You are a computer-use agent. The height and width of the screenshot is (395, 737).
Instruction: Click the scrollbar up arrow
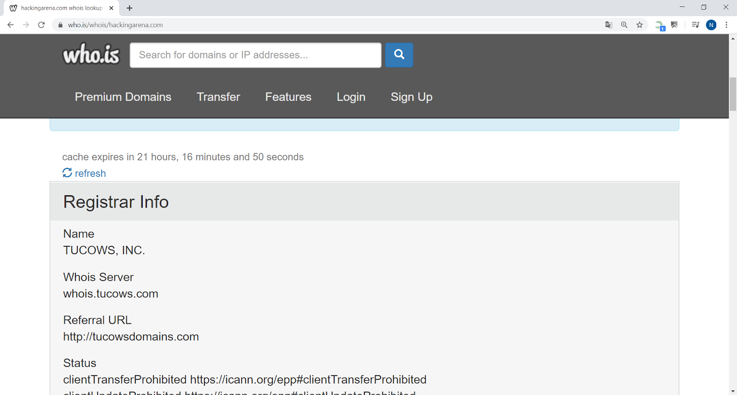[x=733, y=38]
